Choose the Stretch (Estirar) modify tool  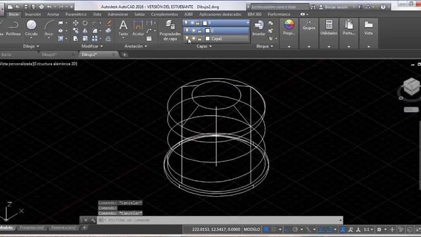point(76,39)
